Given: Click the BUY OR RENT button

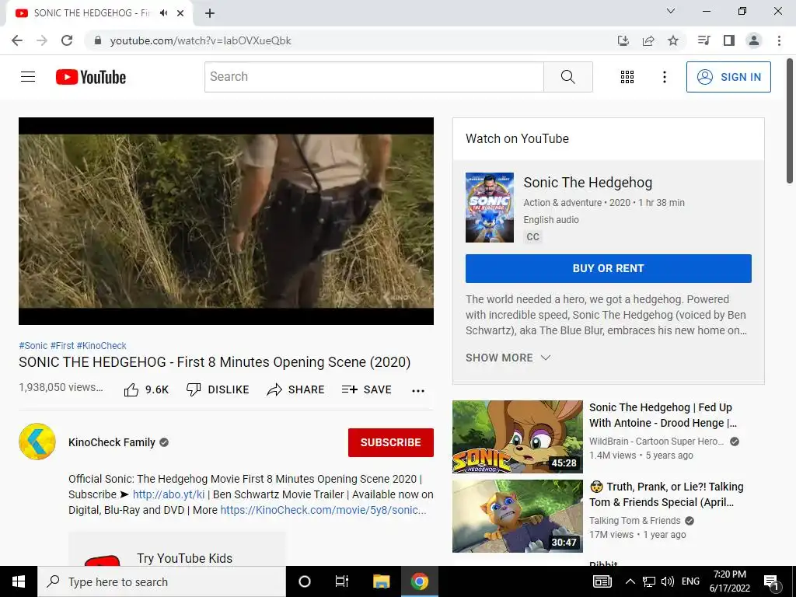Looking at the screenshot, I should click(x=608, y=268).
